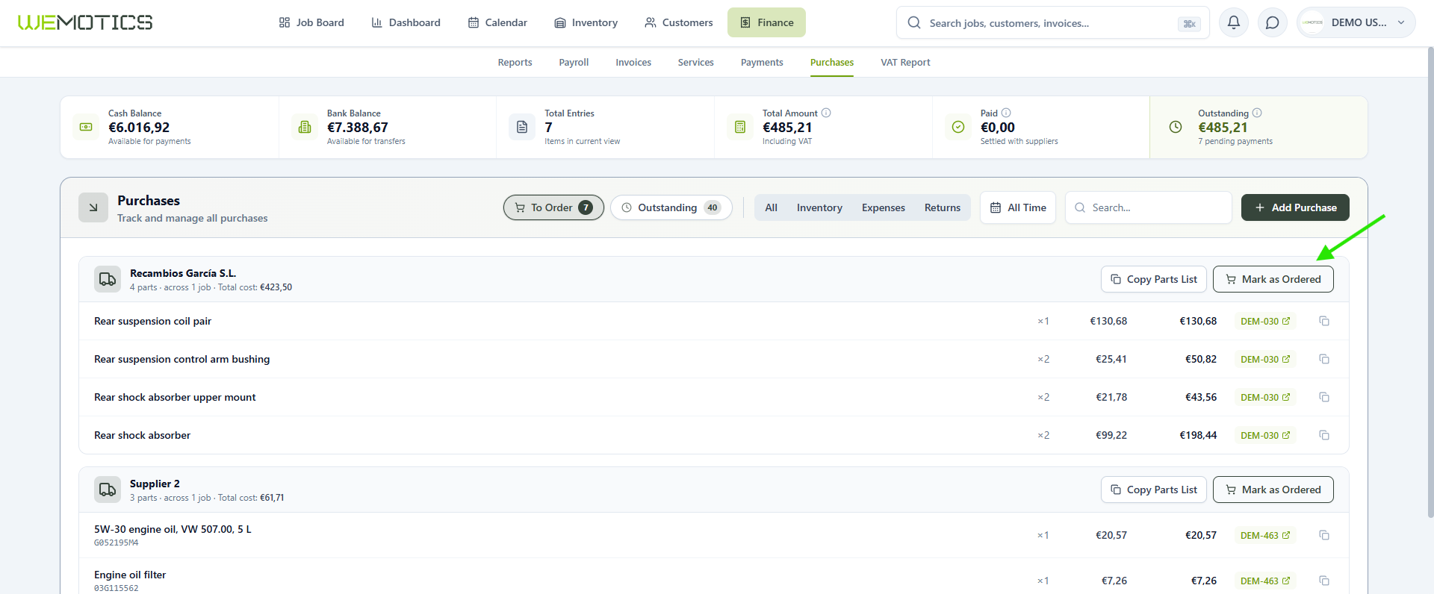Click the keyboard shortcut badge in search bar
This screenshot has width=1434, height=594.
(1189, 24)
